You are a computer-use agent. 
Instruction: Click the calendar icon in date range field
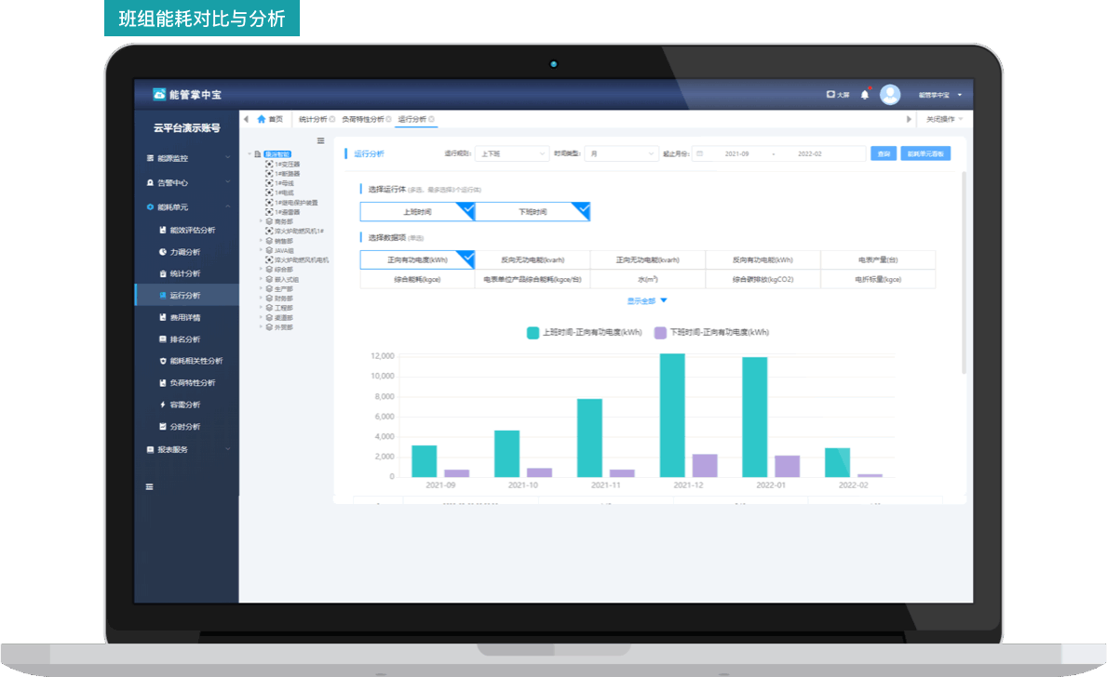(x=699, y=153)
